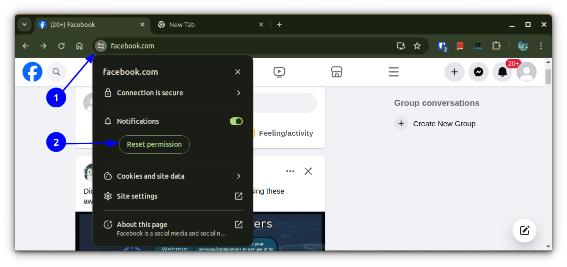Open the Chrome profile avatar
This screenshot has width=567, height=267.
[x=523, y=46]
